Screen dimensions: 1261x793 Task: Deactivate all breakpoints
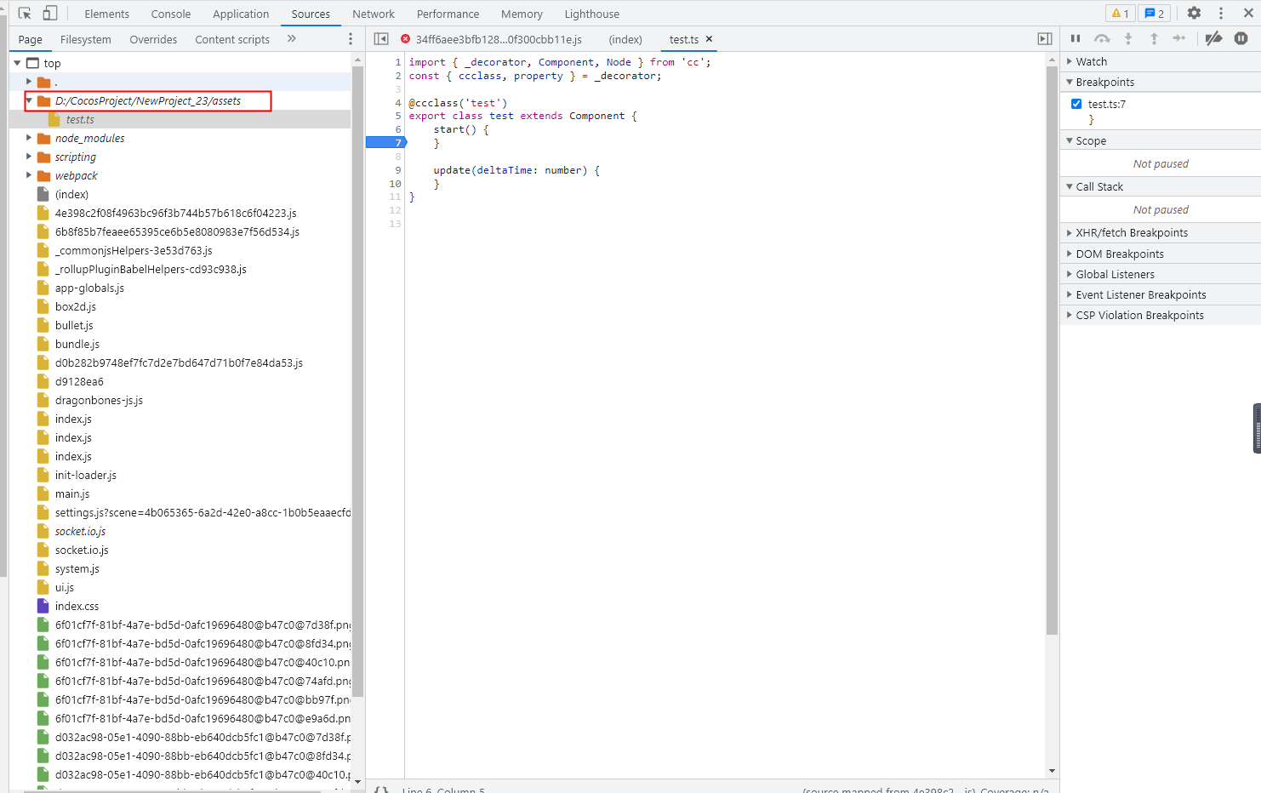[1214, 38]
